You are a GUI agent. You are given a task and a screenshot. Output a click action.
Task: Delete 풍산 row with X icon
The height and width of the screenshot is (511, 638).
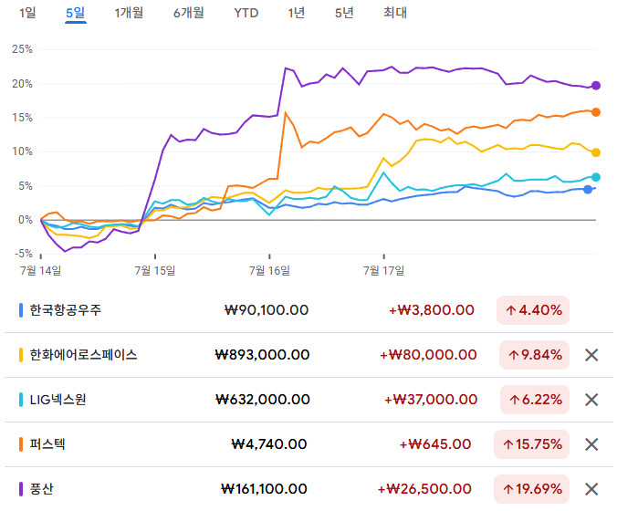[x=591, y=489]
